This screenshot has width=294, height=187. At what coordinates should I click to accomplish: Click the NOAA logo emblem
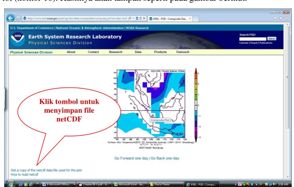(17, 39)
